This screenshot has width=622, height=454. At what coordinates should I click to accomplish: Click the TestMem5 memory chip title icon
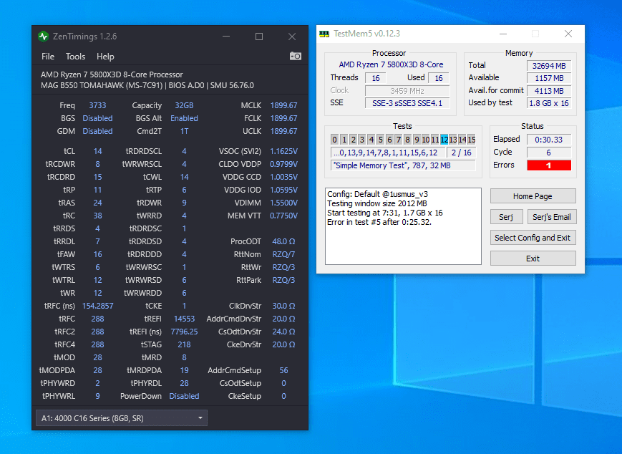[x=324, y=34]
